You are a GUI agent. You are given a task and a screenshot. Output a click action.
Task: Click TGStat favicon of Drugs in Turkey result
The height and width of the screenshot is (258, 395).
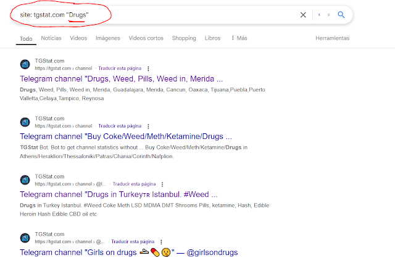25,180
